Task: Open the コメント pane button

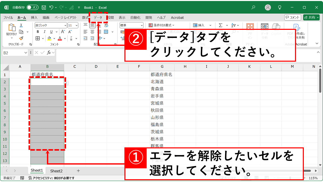Action: 293,17
